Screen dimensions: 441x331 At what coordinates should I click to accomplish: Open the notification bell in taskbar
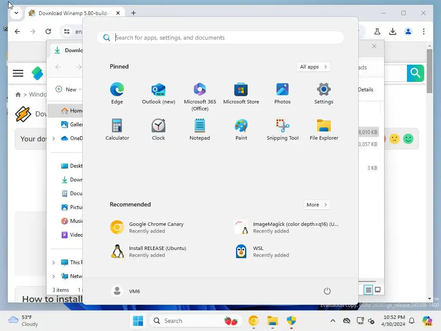pos(412,321)
